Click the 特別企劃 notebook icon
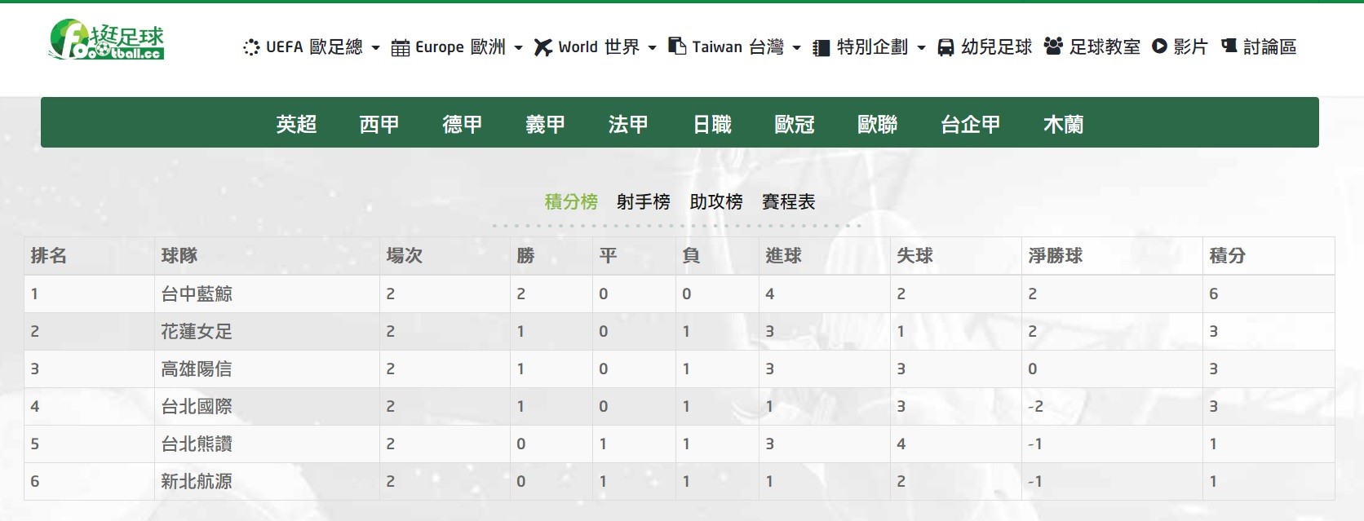The width and height of the screenshot is (1364, 521). [821, 48]
